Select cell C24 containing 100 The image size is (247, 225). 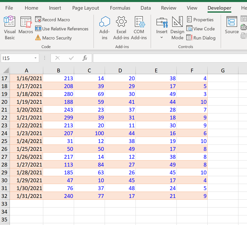tap(89, 133)
